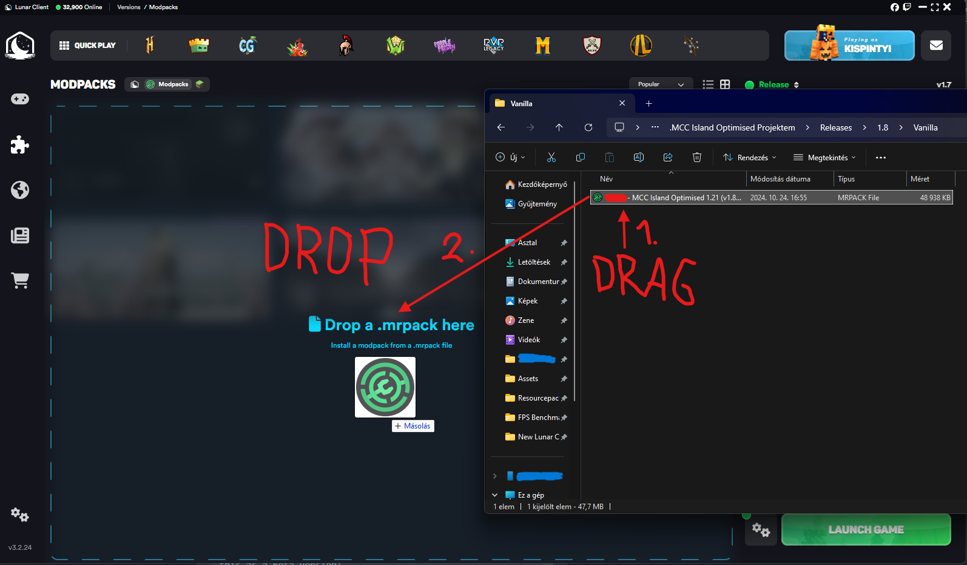Select the MCC Island Optimised mrpack file
The width and height of the screenshot is (967, 565).
click(x=771, y=198)
